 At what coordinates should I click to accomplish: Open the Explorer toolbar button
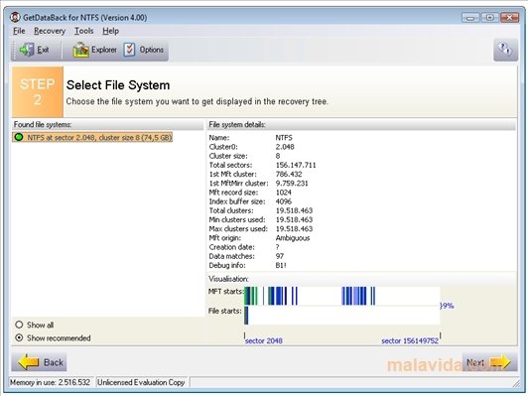pyautogui.click(x=94, y=50)
